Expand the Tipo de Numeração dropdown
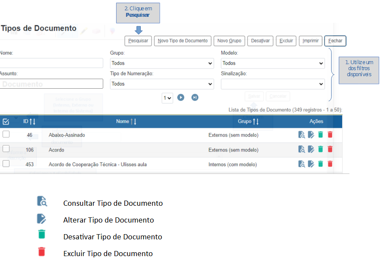This screenshot has width=383, height=263. [x=162, y=84]
